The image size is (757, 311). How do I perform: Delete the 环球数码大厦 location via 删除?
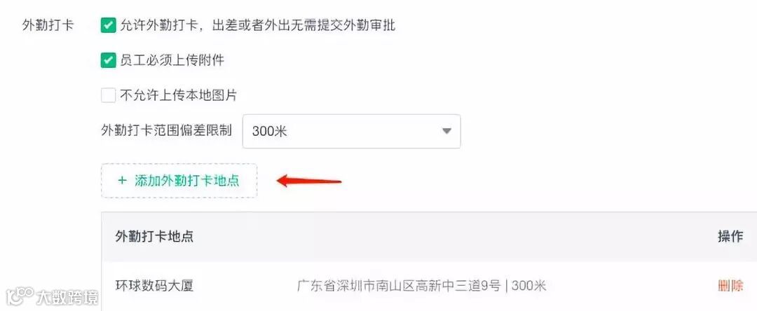[730, 286]
